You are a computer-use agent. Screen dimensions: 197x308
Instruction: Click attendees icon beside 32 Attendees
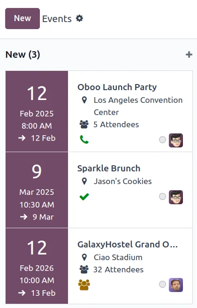(84, 269)
